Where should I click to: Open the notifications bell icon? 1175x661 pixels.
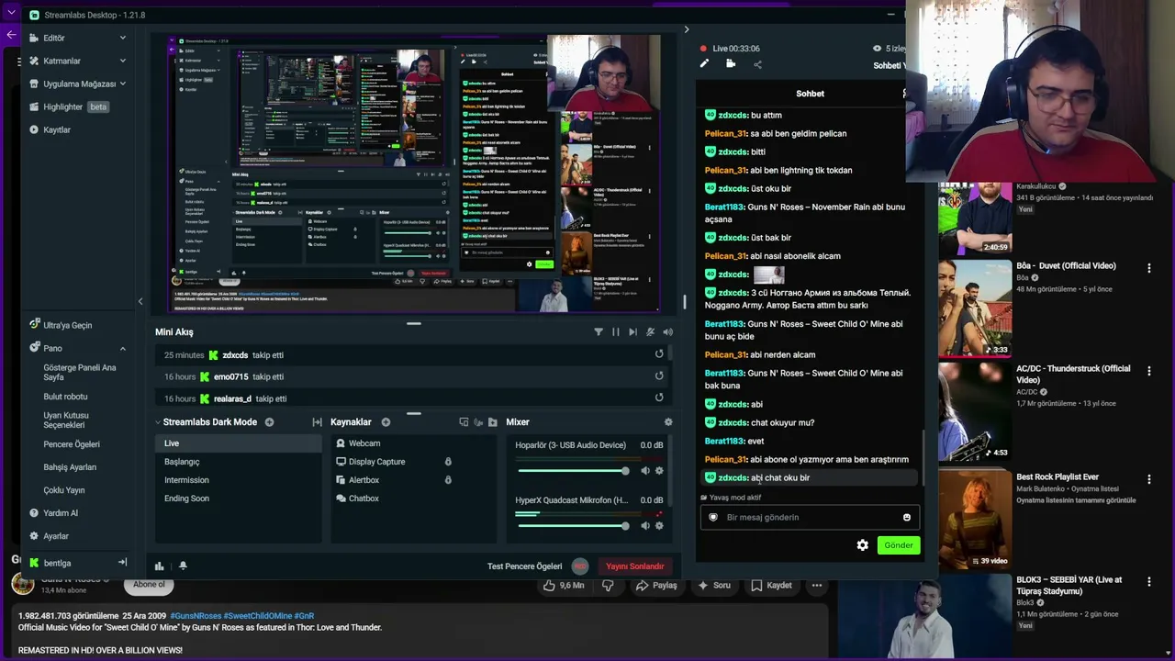pos(183,566)
